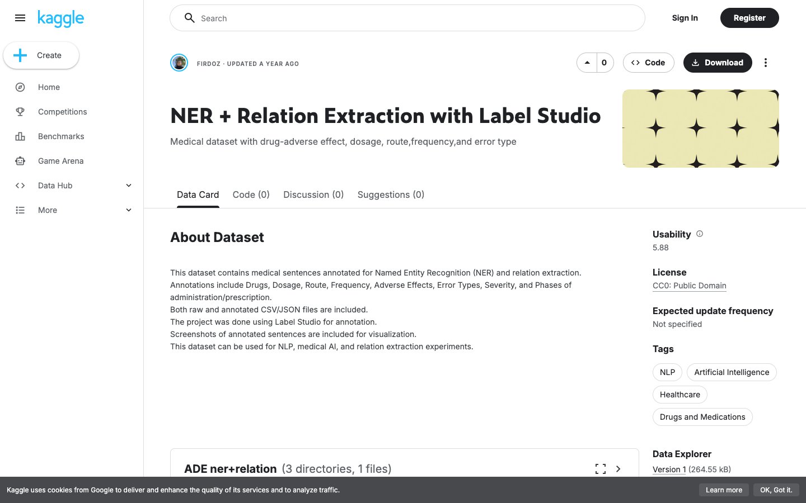Open the CC0: Public Domain license link
The width and height of the screenshot is (806, 503).
[690, 286]
